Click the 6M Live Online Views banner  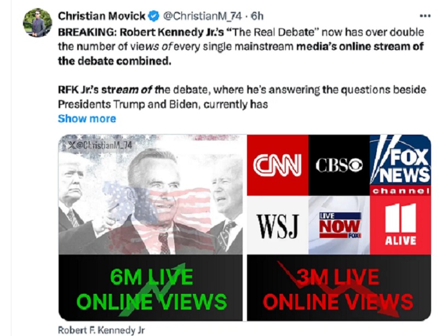point(151,288)
